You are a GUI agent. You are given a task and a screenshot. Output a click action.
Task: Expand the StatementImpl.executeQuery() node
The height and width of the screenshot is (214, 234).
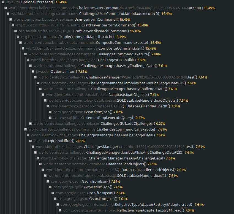point(50,118)
